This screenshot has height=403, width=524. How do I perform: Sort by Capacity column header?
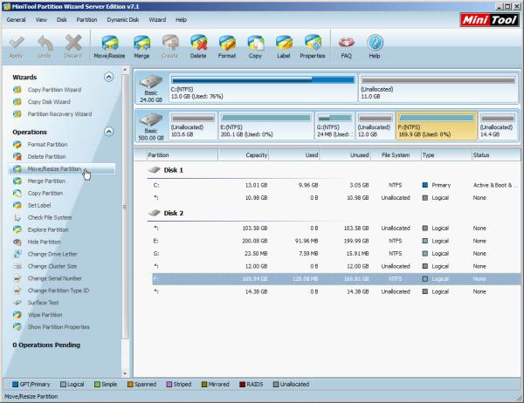point(244,155)
